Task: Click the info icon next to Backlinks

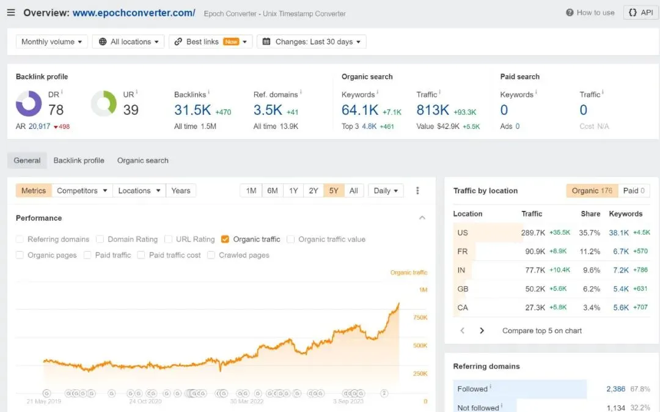Action: click(x=209, y=92)
